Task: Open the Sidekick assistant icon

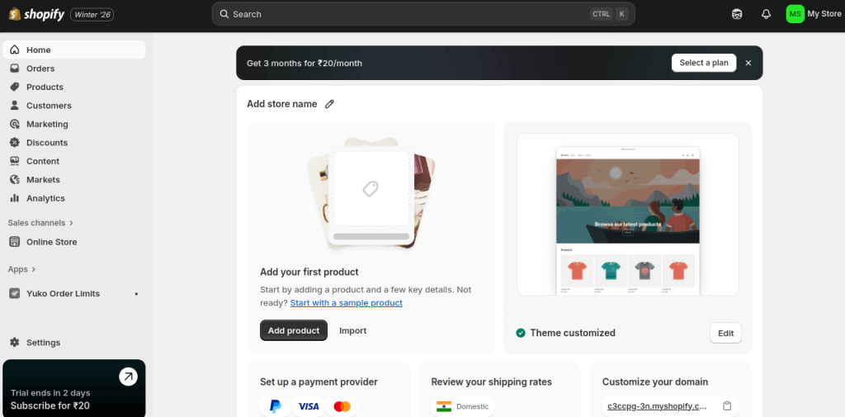Action: (x=737, y=14)
